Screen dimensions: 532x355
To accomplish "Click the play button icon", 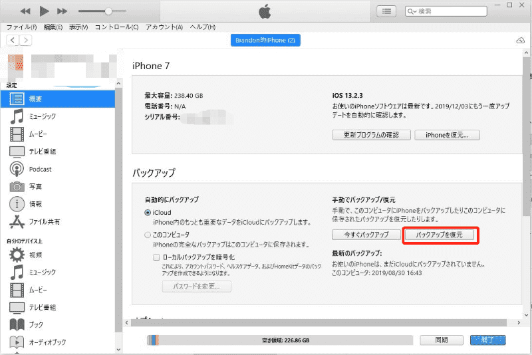I will 44,11.
